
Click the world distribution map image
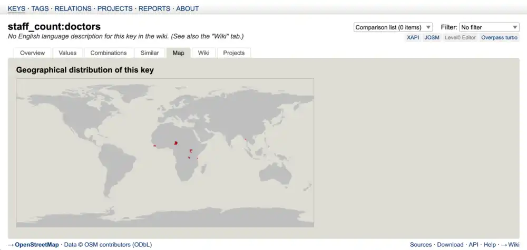[165, 153]
